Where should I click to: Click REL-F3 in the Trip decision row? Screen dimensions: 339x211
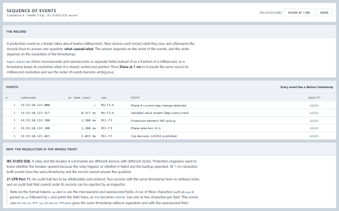[x=106, y=136]
